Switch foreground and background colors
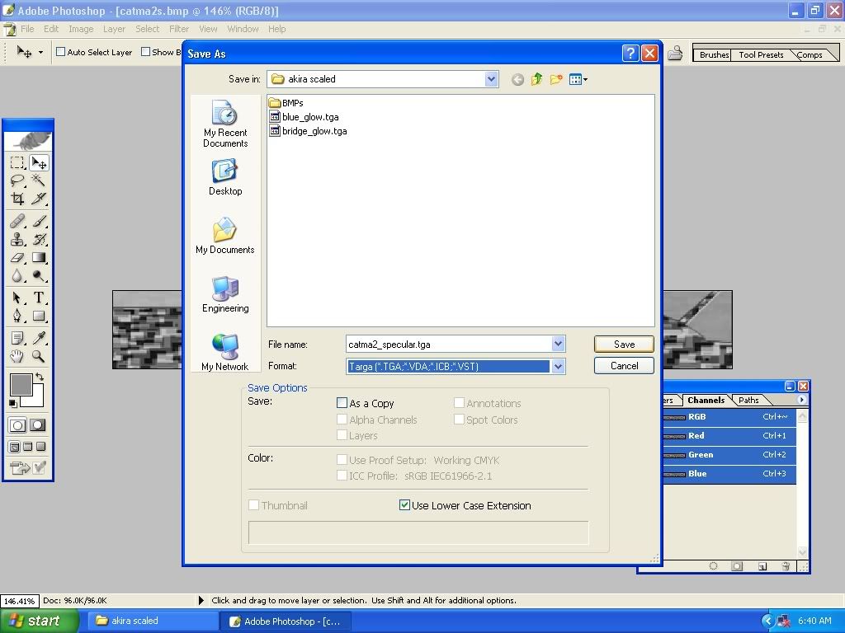Screen dimensions: 845x633 [40, 376]
